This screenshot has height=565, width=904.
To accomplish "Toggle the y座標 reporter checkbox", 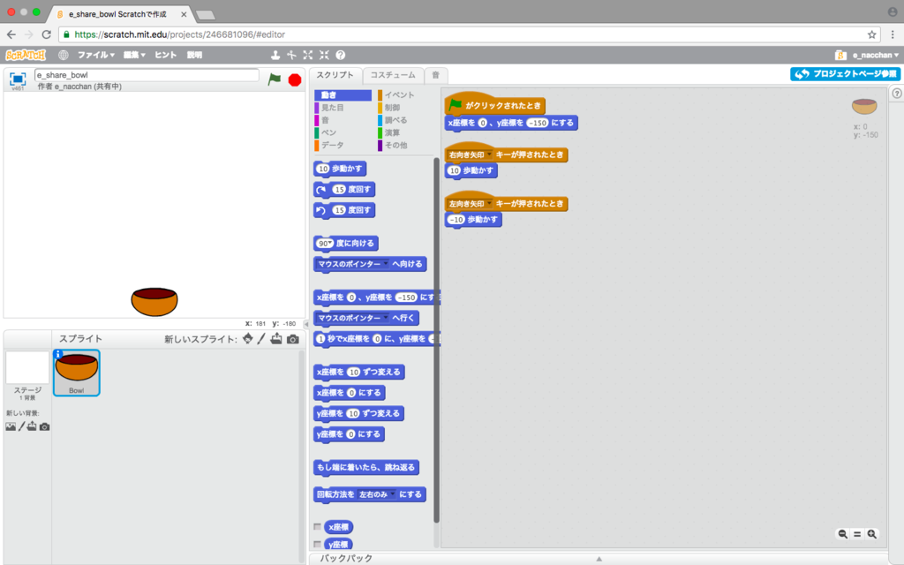I will (x=317, y=544).
